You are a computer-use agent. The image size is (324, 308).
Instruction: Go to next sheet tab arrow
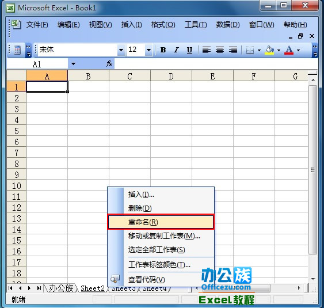pos(29,288)
